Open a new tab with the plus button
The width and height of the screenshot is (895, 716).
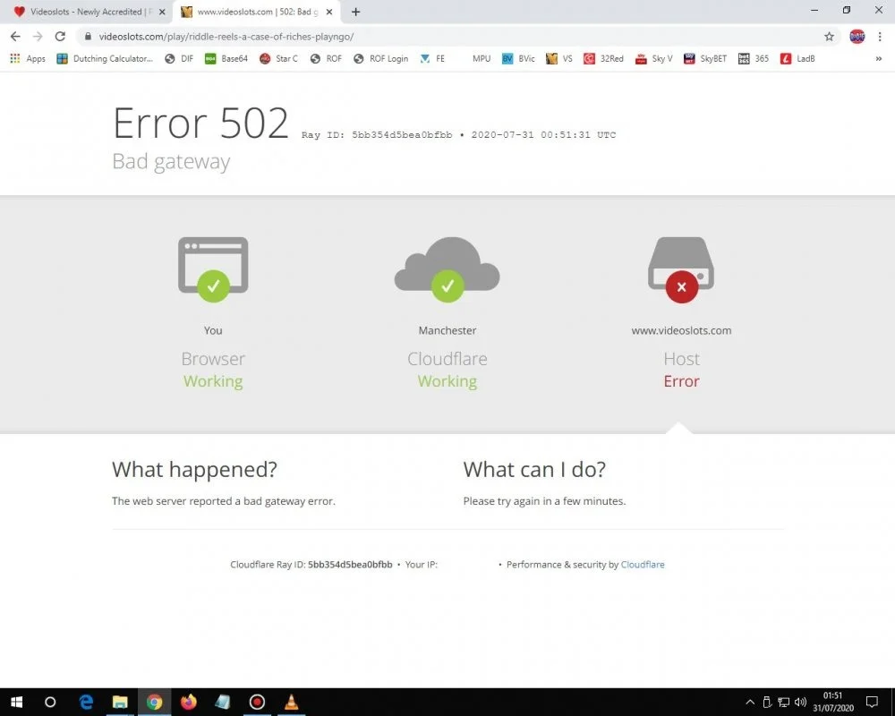click(355, 12)
